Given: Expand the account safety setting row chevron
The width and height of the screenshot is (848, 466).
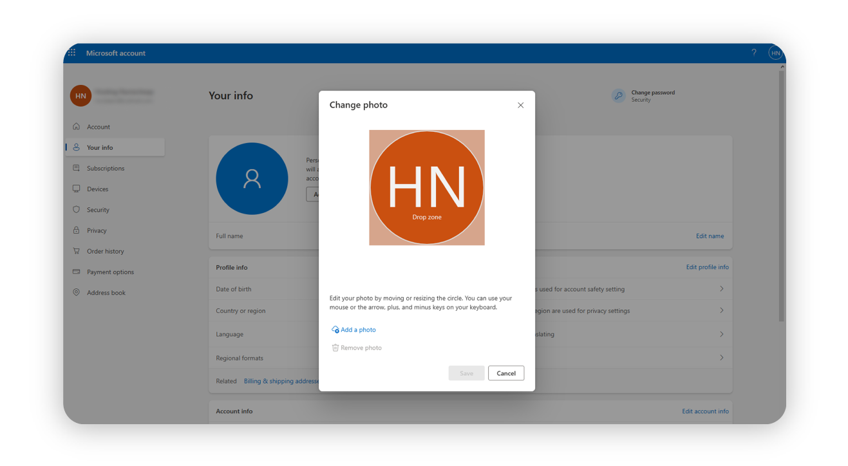Looking at the screenshot, I should pos(721,288).
